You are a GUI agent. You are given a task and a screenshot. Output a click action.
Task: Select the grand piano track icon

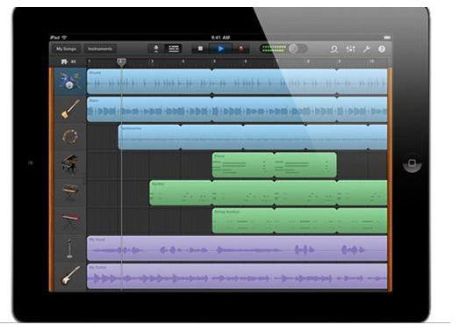(69, 164)
